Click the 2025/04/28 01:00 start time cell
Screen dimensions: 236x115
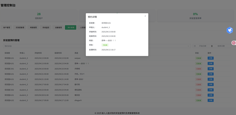[42, 95]
